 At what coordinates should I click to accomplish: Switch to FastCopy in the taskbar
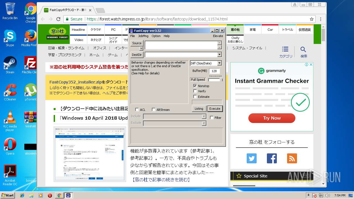pos(68,195)
